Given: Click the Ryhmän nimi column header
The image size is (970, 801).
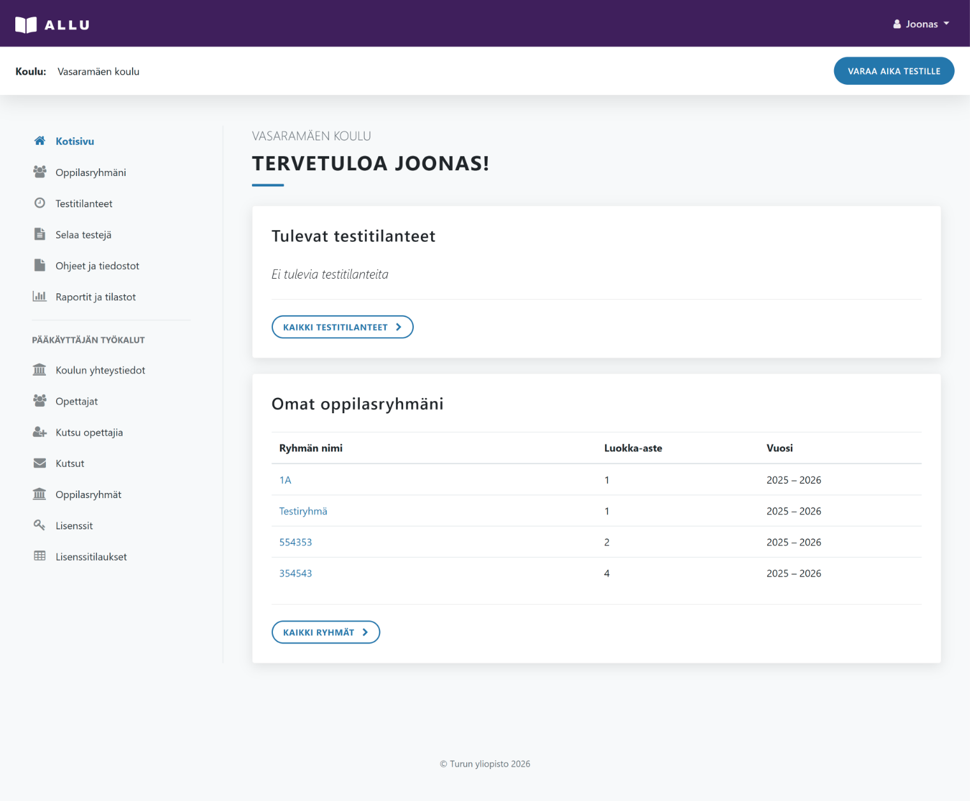Looking at the screenshot, I should (x=311, y=448).
